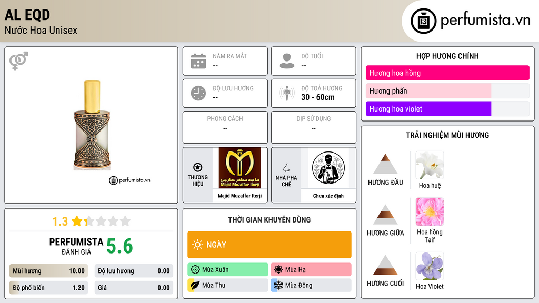
Task: Click the AL EQD title
Action: click(27, 15)
